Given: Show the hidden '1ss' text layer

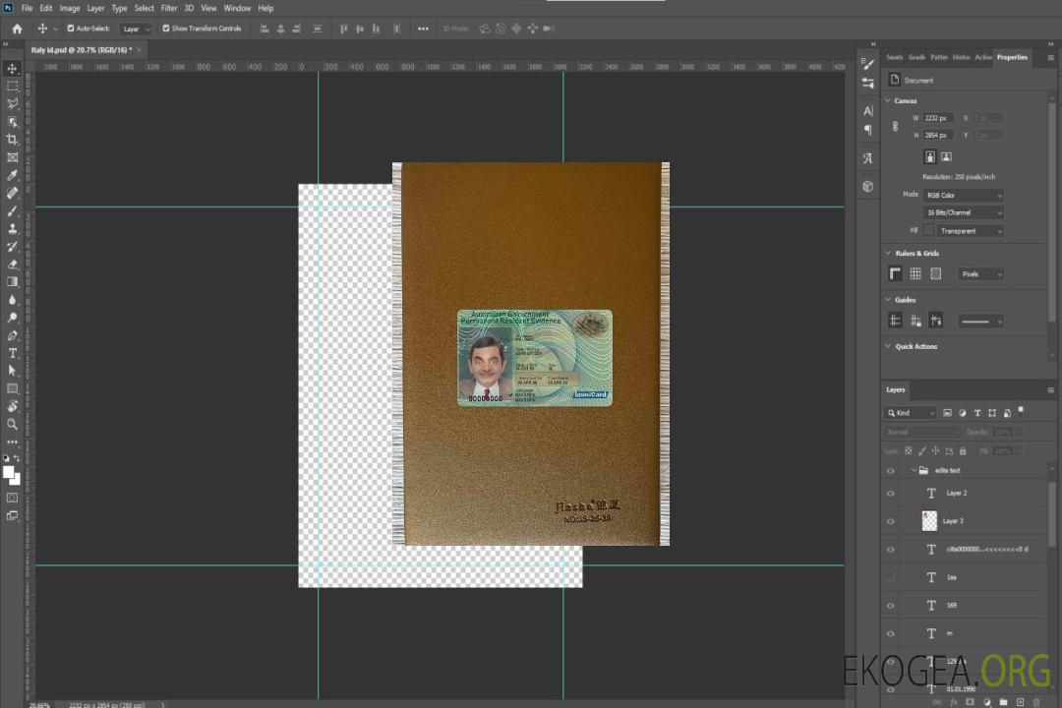Looking at the screenshot, I should 891,577.
